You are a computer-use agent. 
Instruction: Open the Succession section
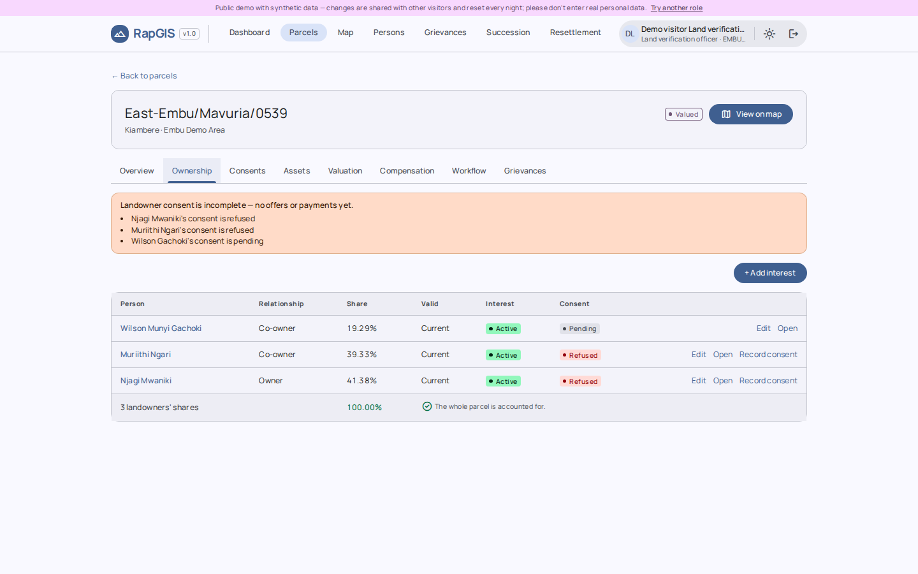pos(508,33)
